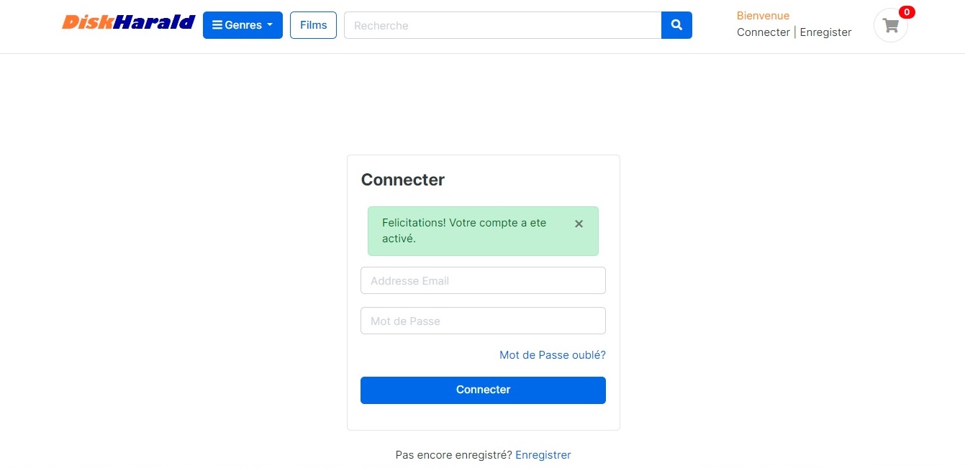The width and height of the screenshot is (965, 468).
Task: Expand the Genres dropdown caret
Action: 270,25
